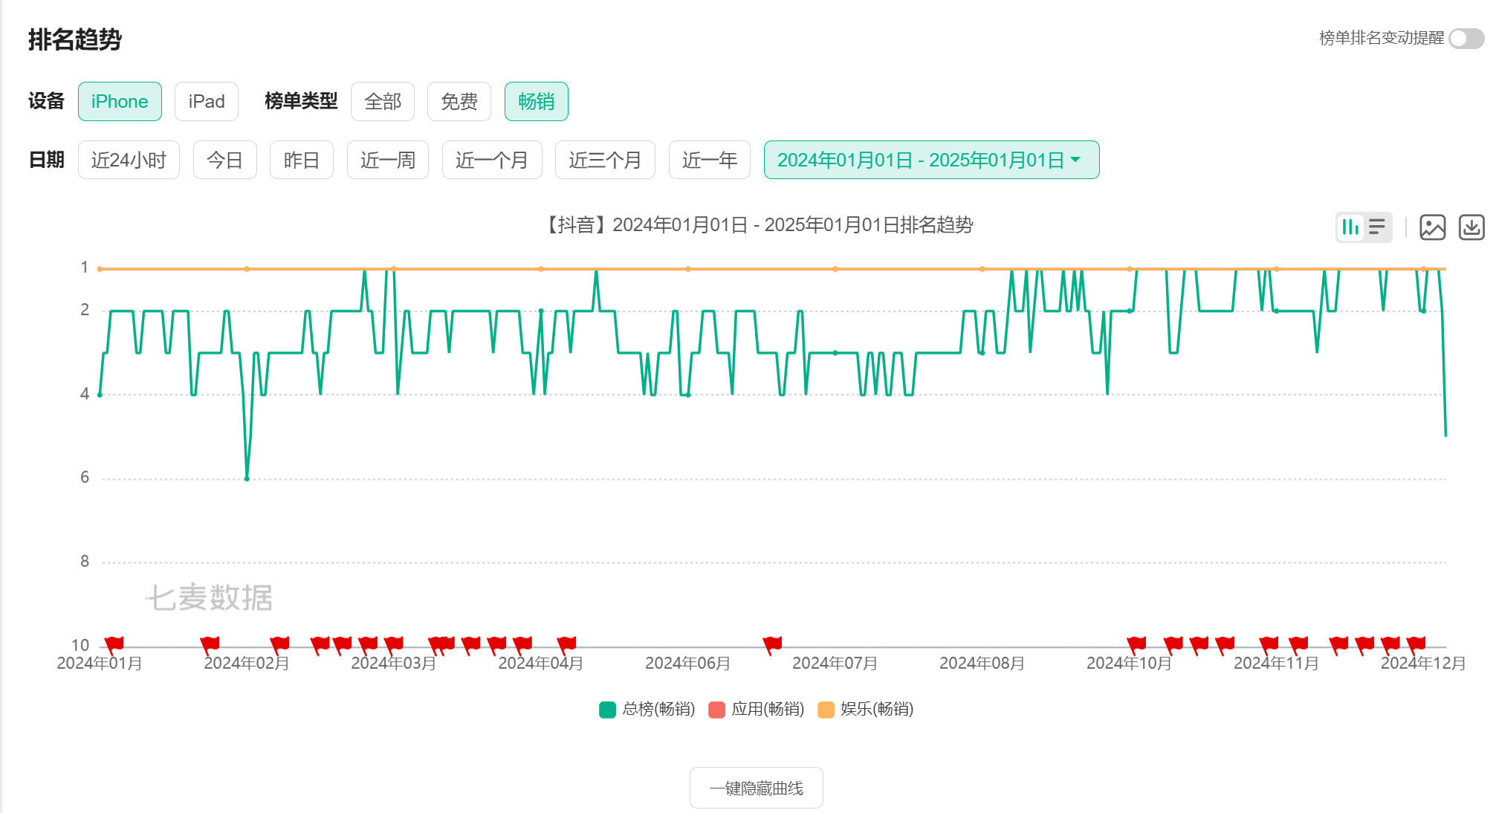Click rank 6 data point on green line
Viewport: 1493px width, 813px height.
point(247,479)
